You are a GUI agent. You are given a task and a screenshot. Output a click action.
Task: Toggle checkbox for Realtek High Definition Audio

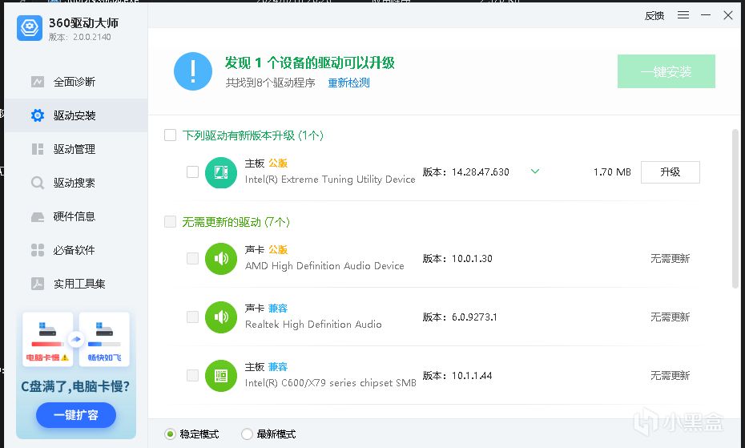click(192, 317)
